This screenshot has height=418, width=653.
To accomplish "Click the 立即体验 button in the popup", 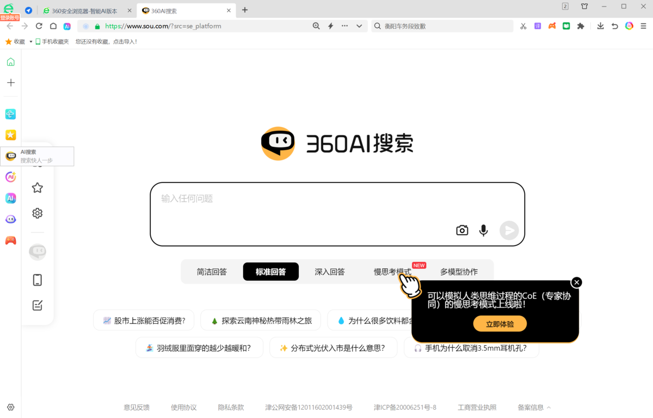I will pyautogui.click(x=500, y=323).
